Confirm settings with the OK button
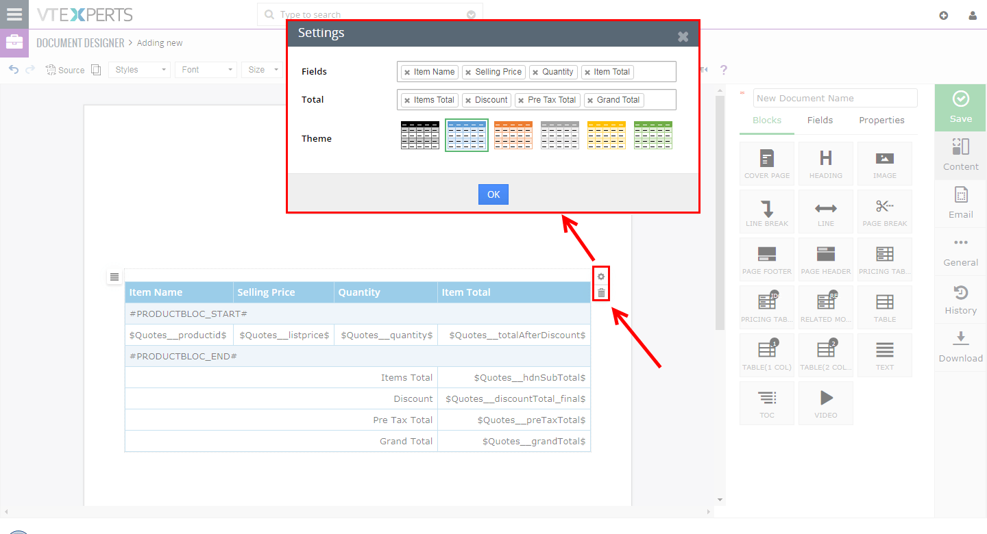 pos(493,194)
